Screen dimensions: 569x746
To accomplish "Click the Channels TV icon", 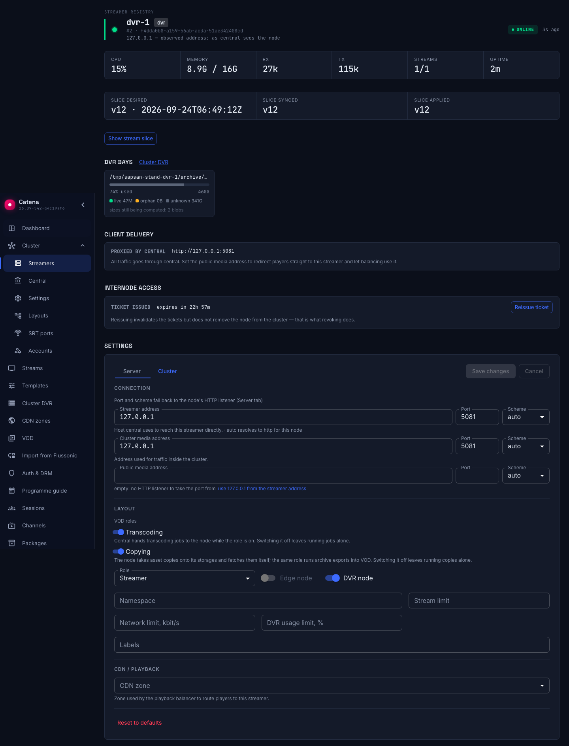I will coord(12,525).
